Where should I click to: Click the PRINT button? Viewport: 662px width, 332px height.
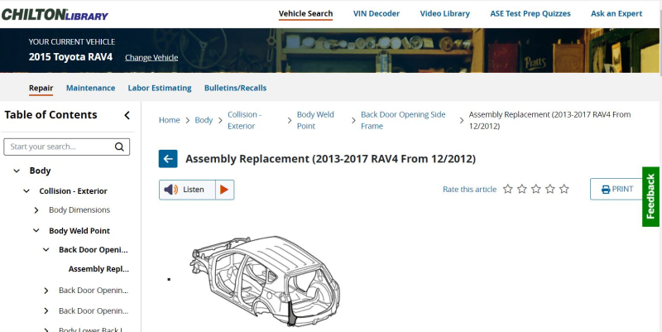click(x=616, y=189)
